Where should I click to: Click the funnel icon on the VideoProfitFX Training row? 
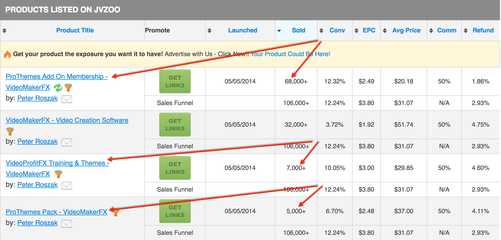(x=59, y=174)
